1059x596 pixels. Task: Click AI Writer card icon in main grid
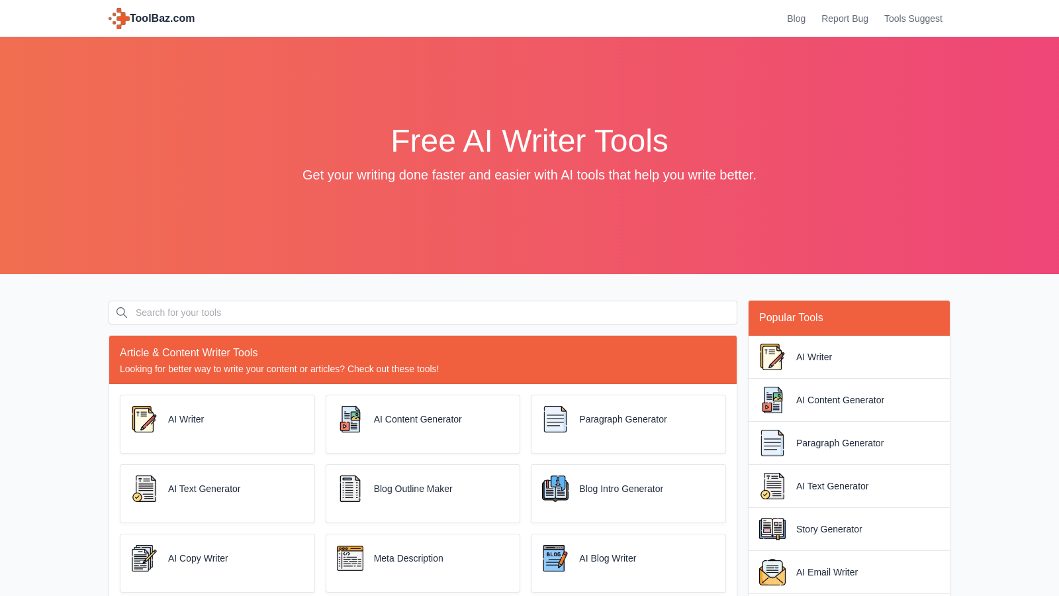click(x=144, y=419)
